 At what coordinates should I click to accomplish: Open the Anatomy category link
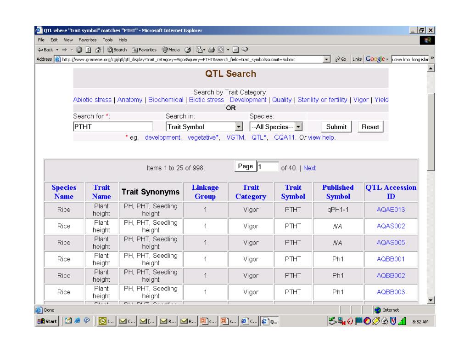(x=130, y=100)
